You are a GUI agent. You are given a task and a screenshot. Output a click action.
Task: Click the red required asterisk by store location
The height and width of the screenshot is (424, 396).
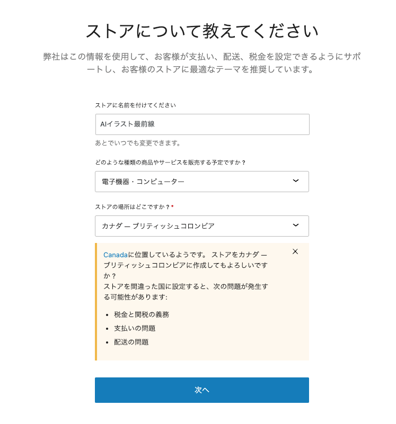click(172, 206)
